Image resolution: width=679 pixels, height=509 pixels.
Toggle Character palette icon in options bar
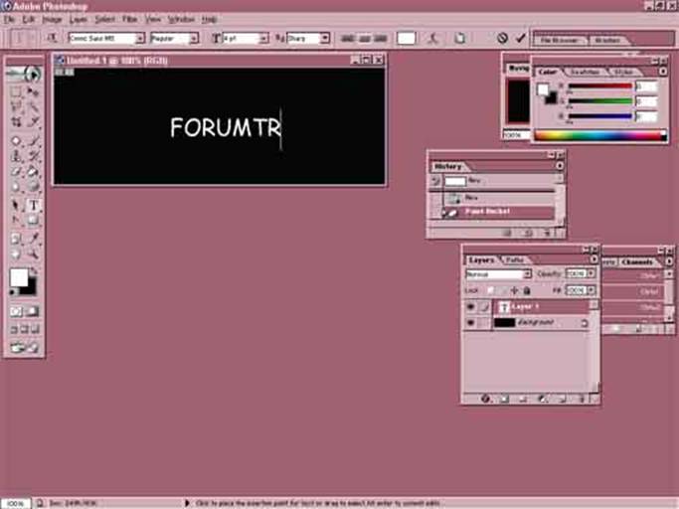point(460,38)
